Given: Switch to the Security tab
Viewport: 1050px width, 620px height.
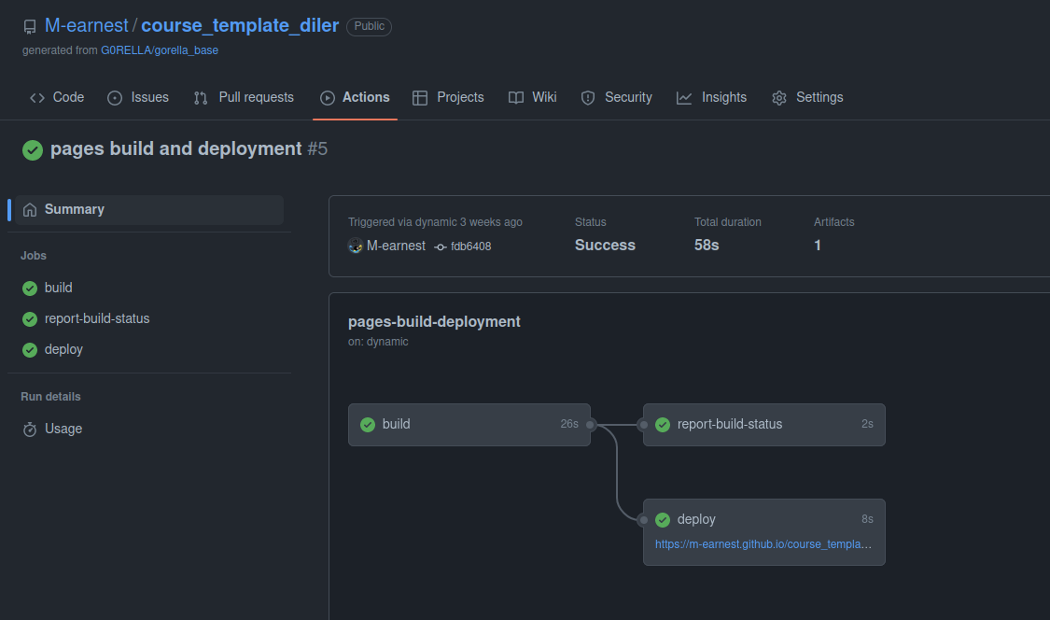Looking at the screenshot, I should 616,97.
